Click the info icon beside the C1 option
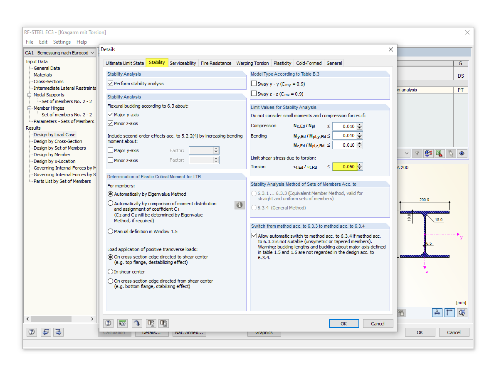Viewport: 499px width, 374px height. 240,205
